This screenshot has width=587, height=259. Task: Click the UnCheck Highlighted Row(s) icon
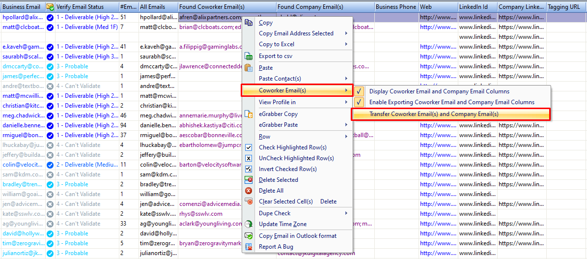pos(249,158)
